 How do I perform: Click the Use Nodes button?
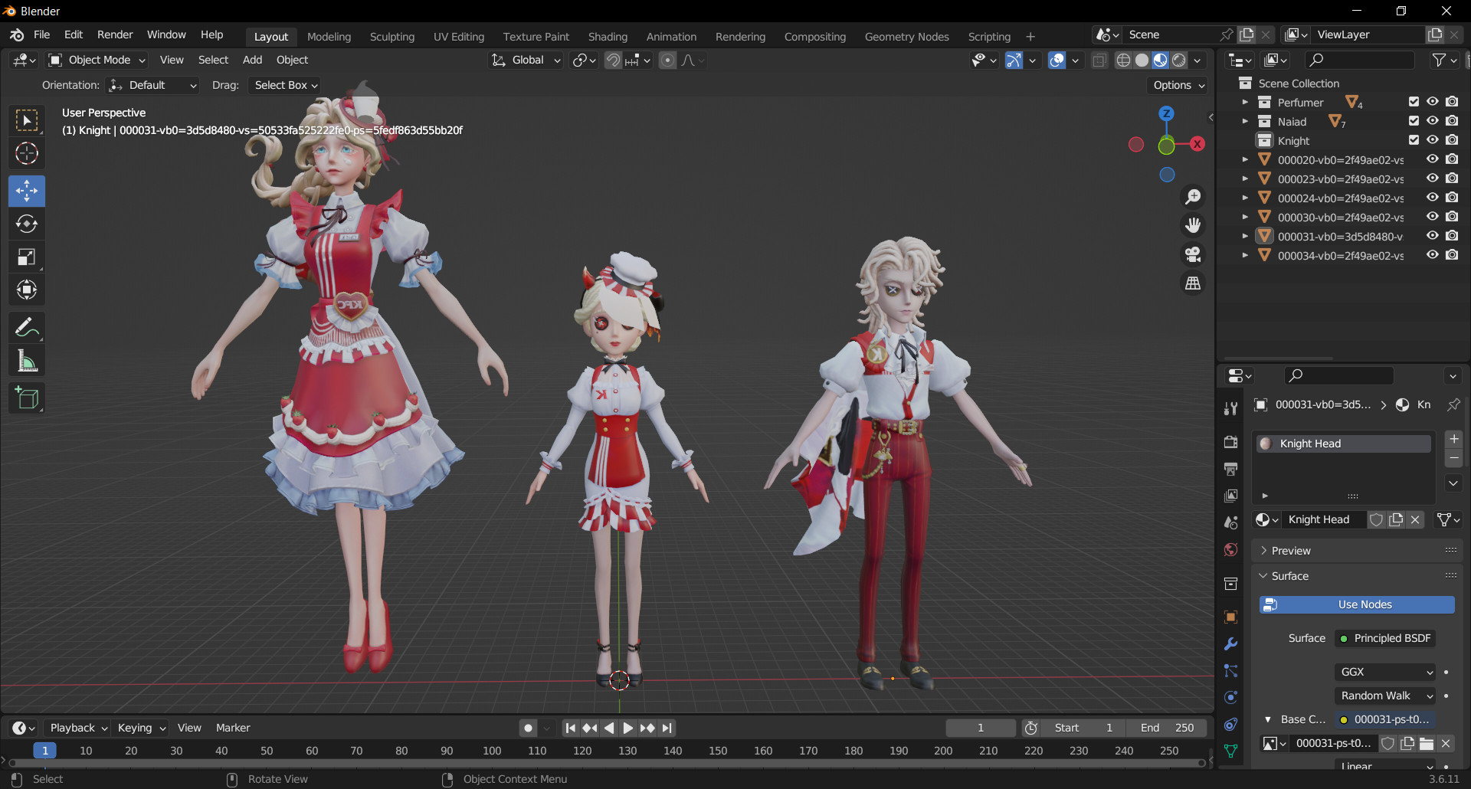(1355, 604)
